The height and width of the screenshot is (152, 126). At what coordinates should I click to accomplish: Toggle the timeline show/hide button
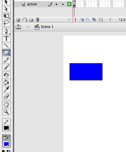click(x=18, y=27)
